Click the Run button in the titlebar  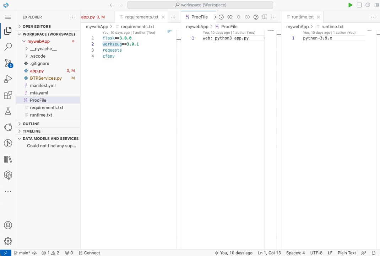pyautogui.click(x=350, y=5)
